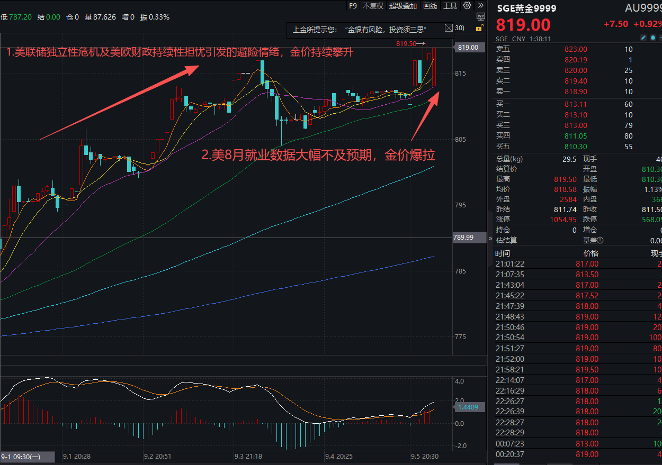662x465 pixels.
Task: Click the 买一 price 813.11 row
Action: pos(576,104)
